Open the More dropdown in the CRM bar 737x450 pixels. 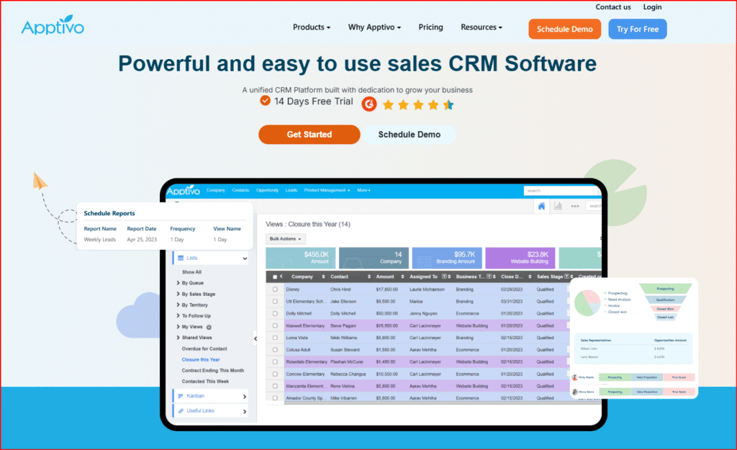pos(363,190)
